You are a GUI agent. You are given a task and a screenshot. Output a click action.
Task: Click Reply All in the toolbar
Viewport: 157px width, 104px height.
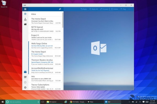93,9
